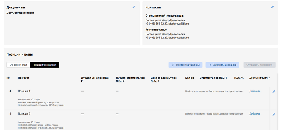Click Добавить link for Позиция 5
Image resolution: width=282 pixels, height=130 pixels.
[x=255, y=114]
